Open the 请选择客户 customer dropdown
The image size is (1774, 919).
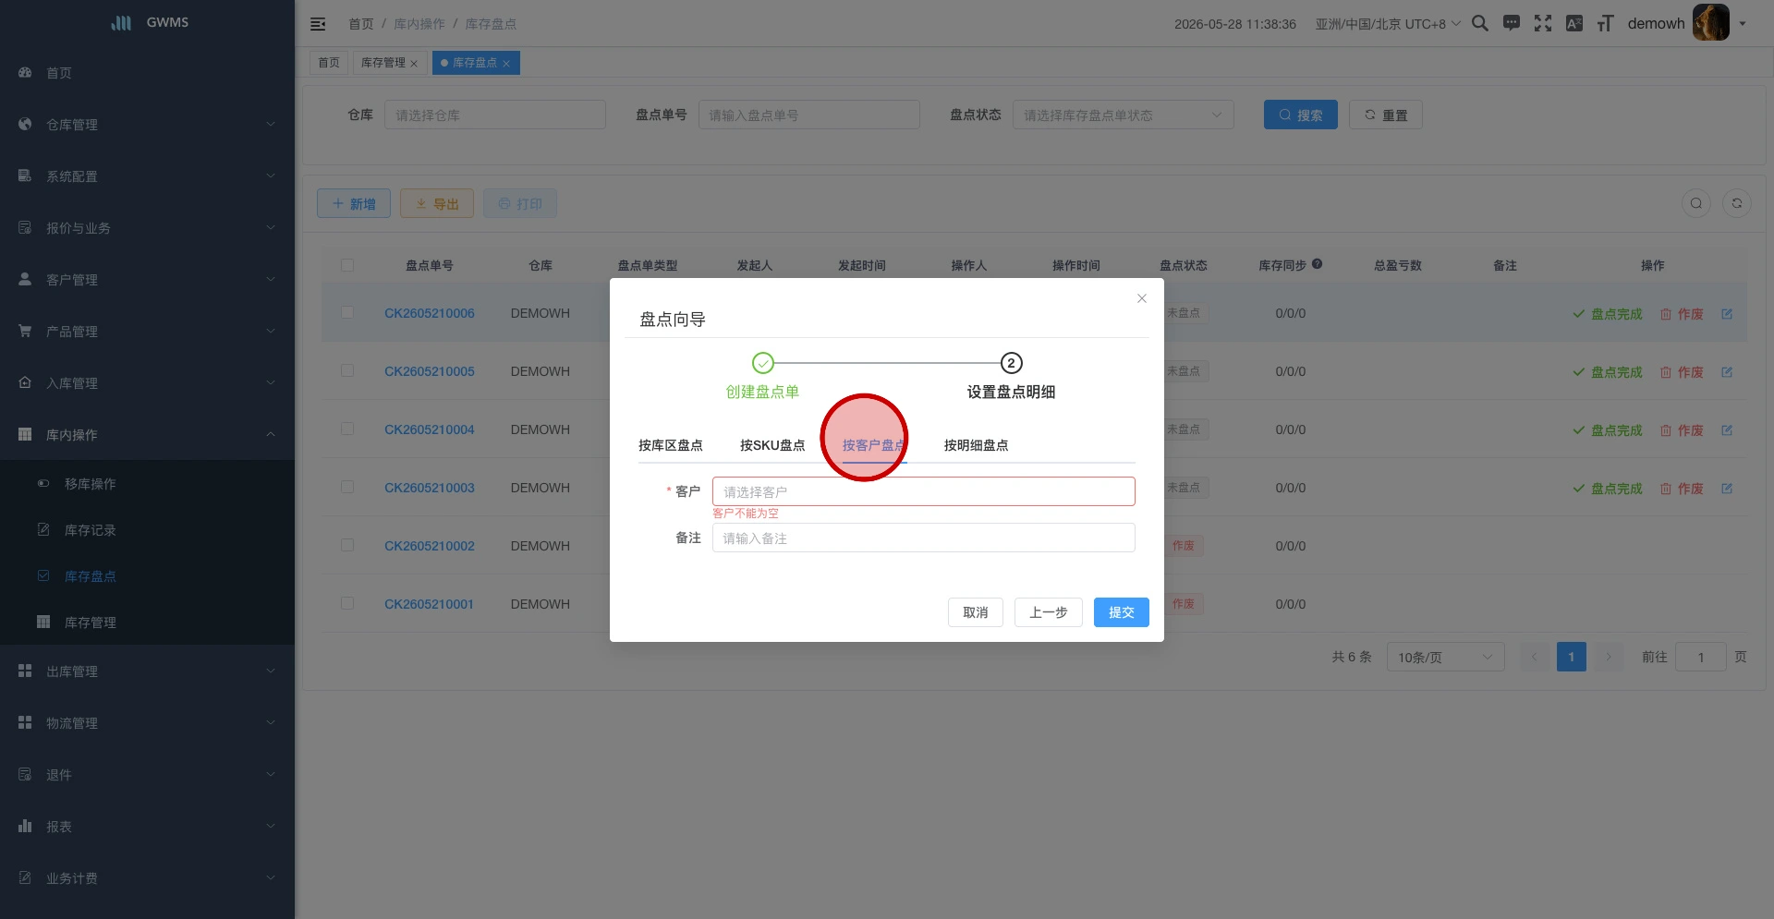coord(924,491)
